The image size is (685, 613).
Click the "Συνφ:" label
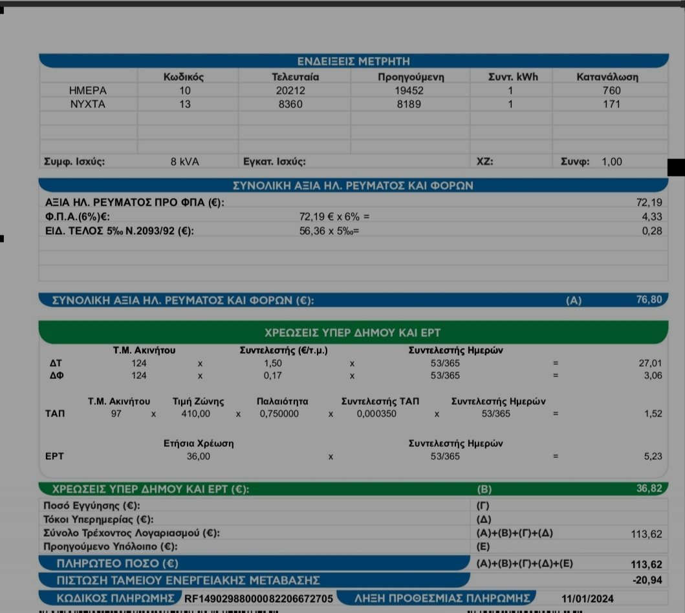(x=575, y=162)
